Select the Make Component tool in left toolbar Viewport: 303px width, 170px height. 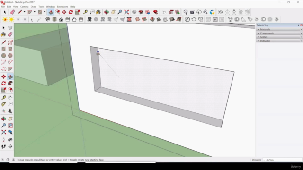pos(10,28)
